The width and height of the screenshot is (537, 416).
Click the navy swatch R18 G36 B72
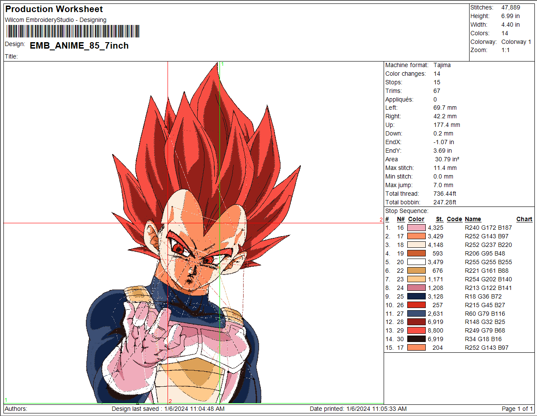(x=416, y=296)
